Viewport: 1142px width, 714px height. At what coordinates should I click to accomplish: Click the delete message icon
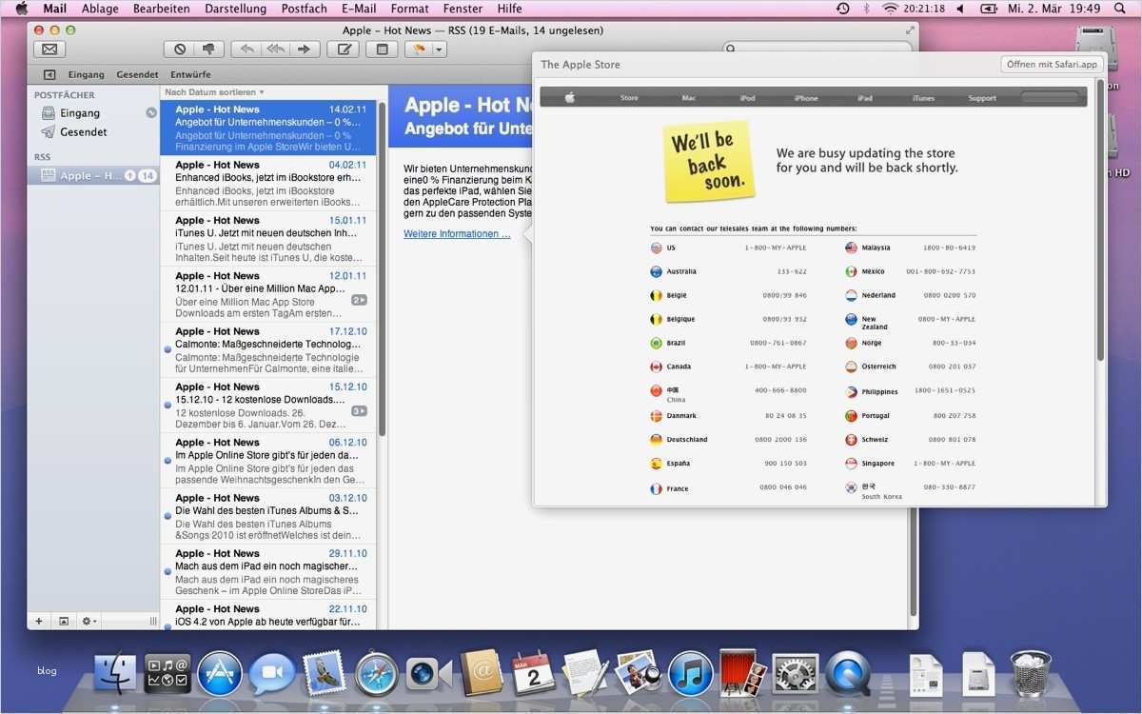click(x=178, y=49)
